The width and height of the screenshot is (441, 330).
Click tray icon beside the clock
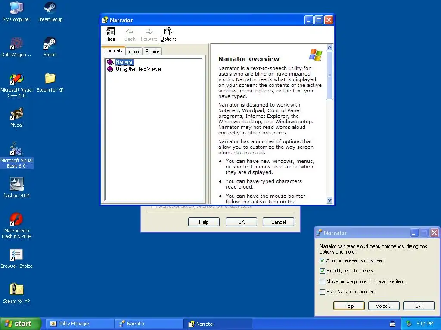(409, 324)
